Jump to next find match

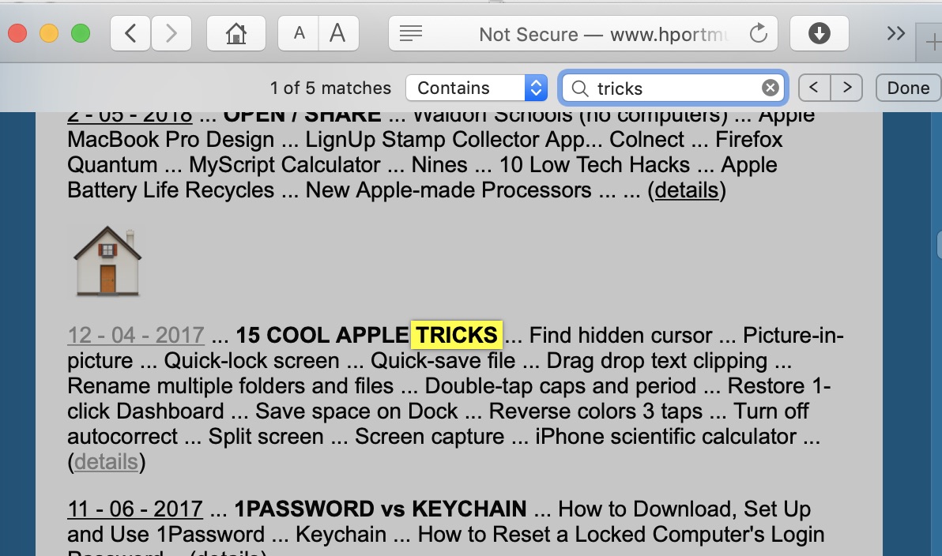(x=846, y=88)
